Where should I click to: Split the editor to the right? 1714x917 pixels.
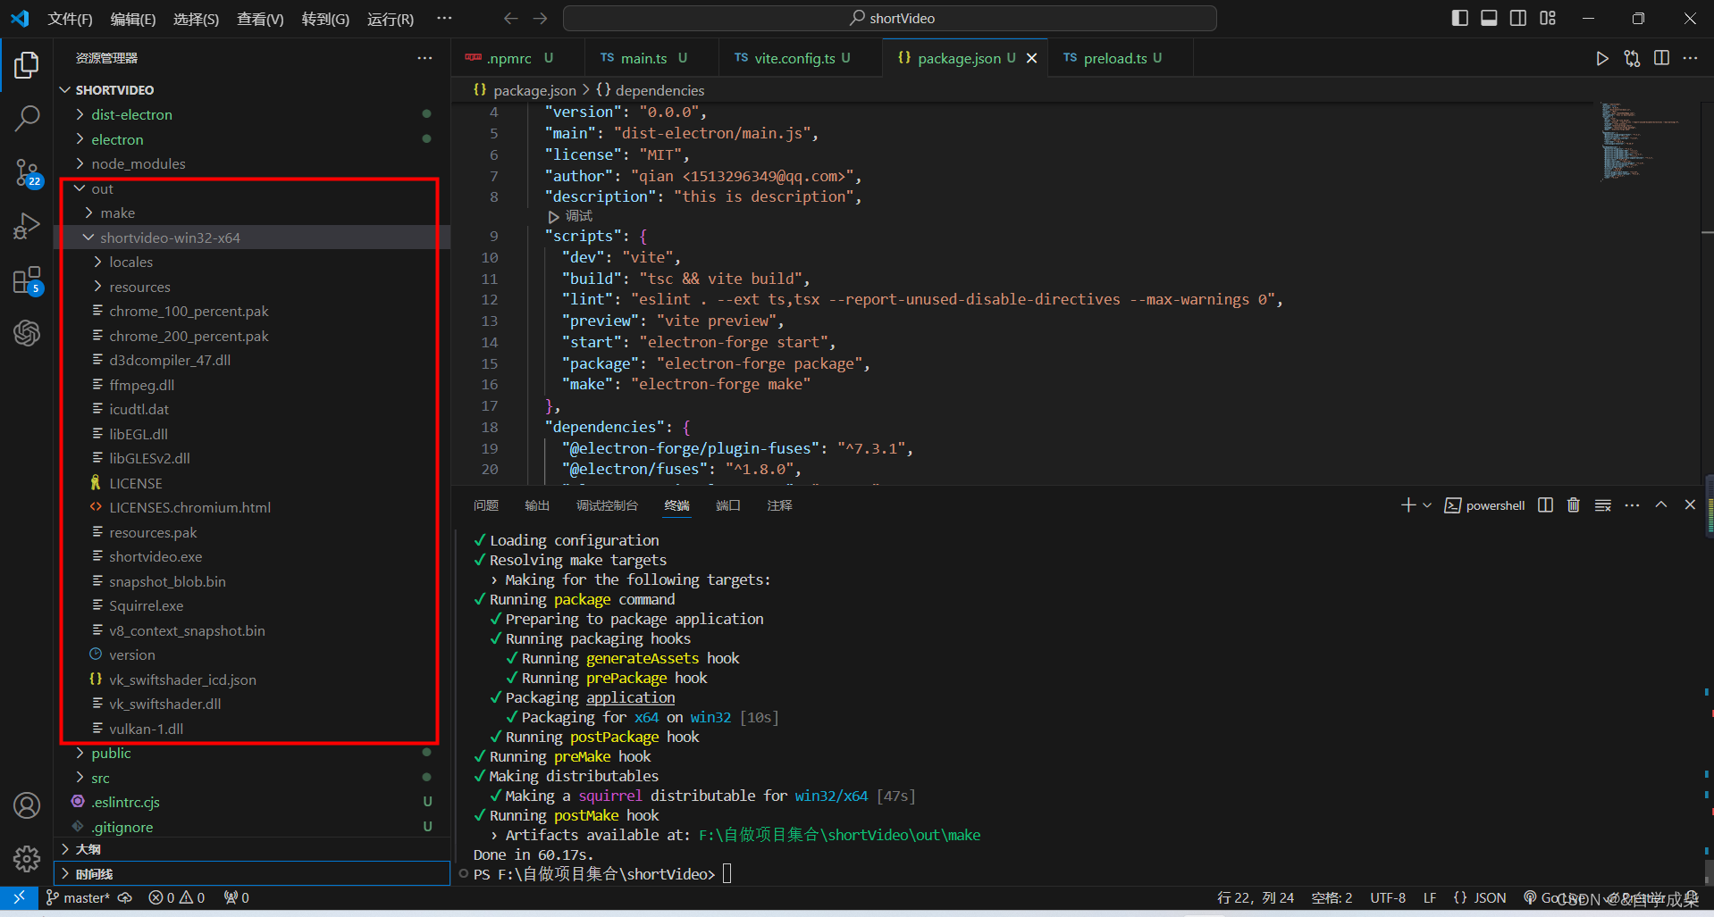click(x=1661, y=58)
